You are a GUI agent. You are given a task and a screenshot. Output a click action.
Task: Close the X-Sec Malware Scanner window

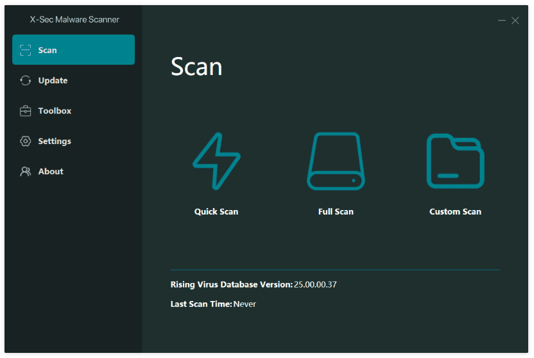pyautogui.click(x=515, y=20)
